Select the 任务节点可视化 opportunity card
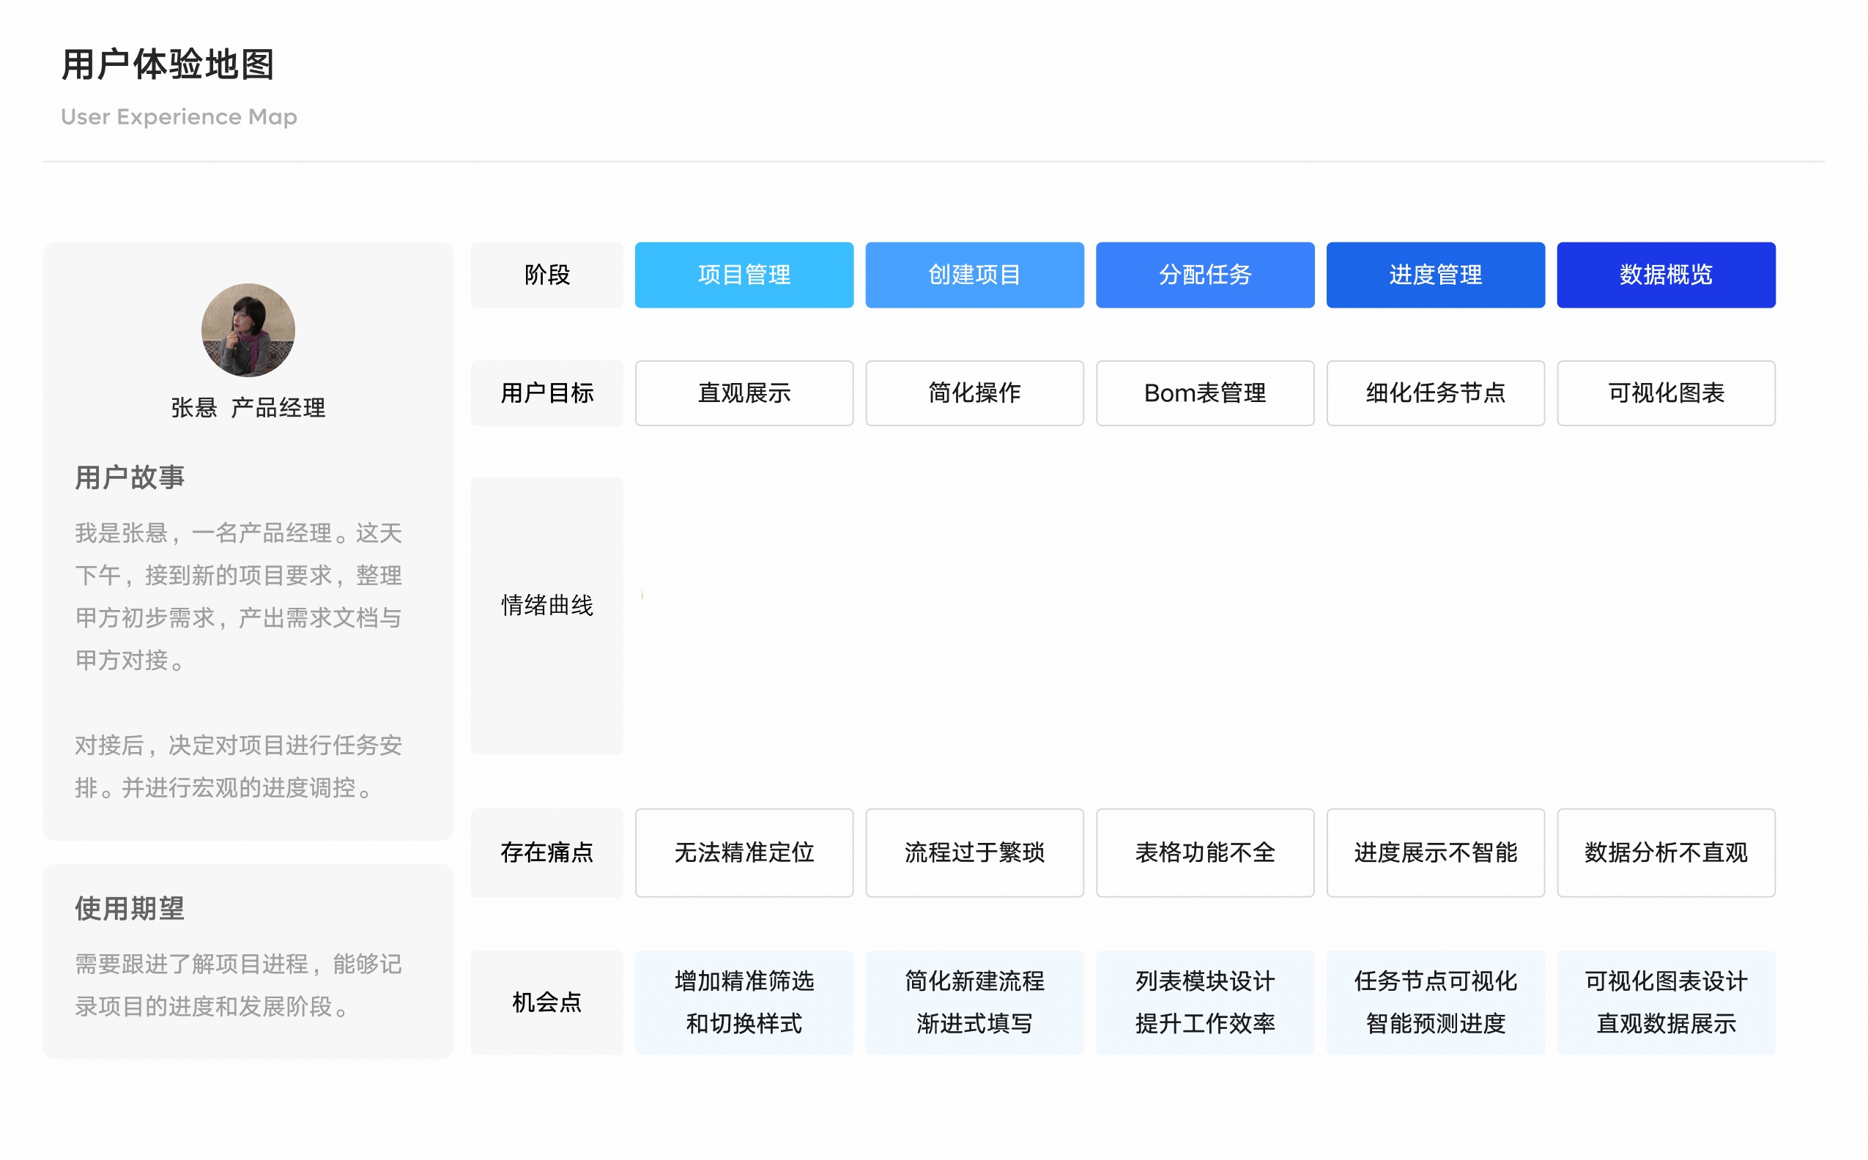This screenshot has width=1868, height=1160. point(1434,1002)
